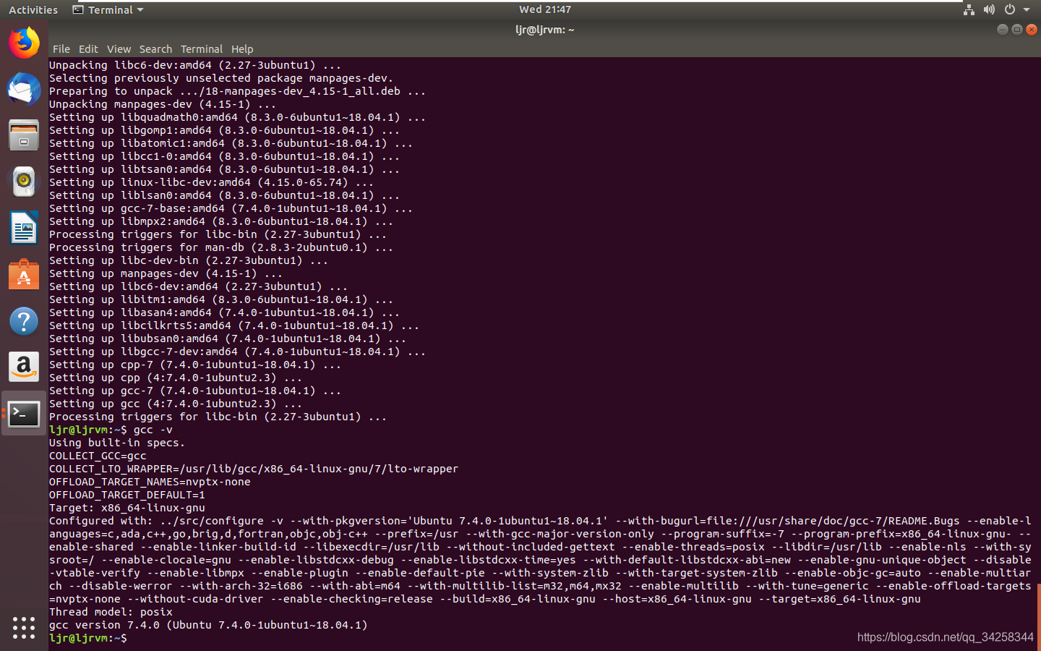Screen dimensions: 1041x651
Task: Open Thunderbird Mail in the dock
Action: 24,89
